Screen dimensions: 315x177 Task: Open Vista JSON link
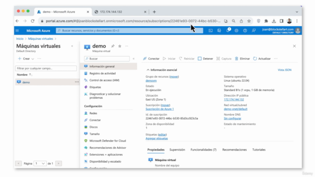coord(284,70)
